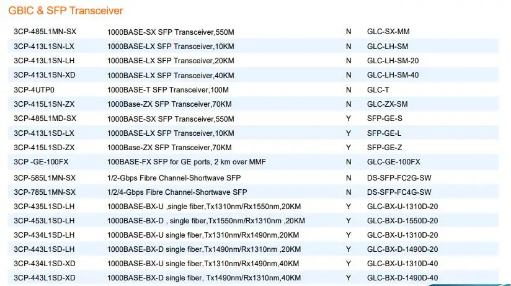The width and height of the screenshot is (511, 286).
Task: Click compatible model GLC-LH-SM-40
Action: pyautogui.click(x=393, y=75)
